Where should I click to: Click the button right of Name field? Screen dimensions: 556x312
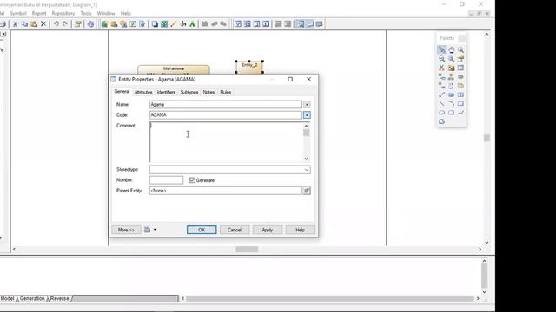307,104
